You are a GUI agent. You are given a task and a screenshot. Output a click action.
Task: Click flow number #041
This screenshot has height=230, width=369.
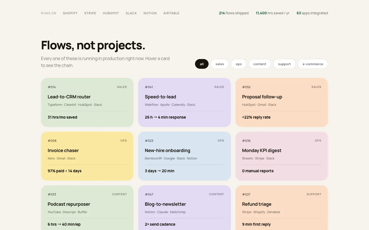[x=149, y=87]
